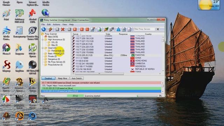Image resolution: width=224 pixels, height=126 pixels.
Task: Click the row icon beside 110.93.205.20:3128
Action: [x=73, y=55]
